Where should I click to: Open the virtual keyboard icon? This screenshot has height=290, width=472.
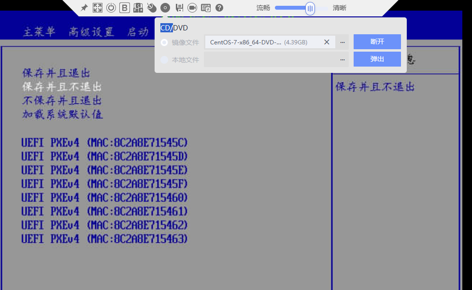pos(206,8)
